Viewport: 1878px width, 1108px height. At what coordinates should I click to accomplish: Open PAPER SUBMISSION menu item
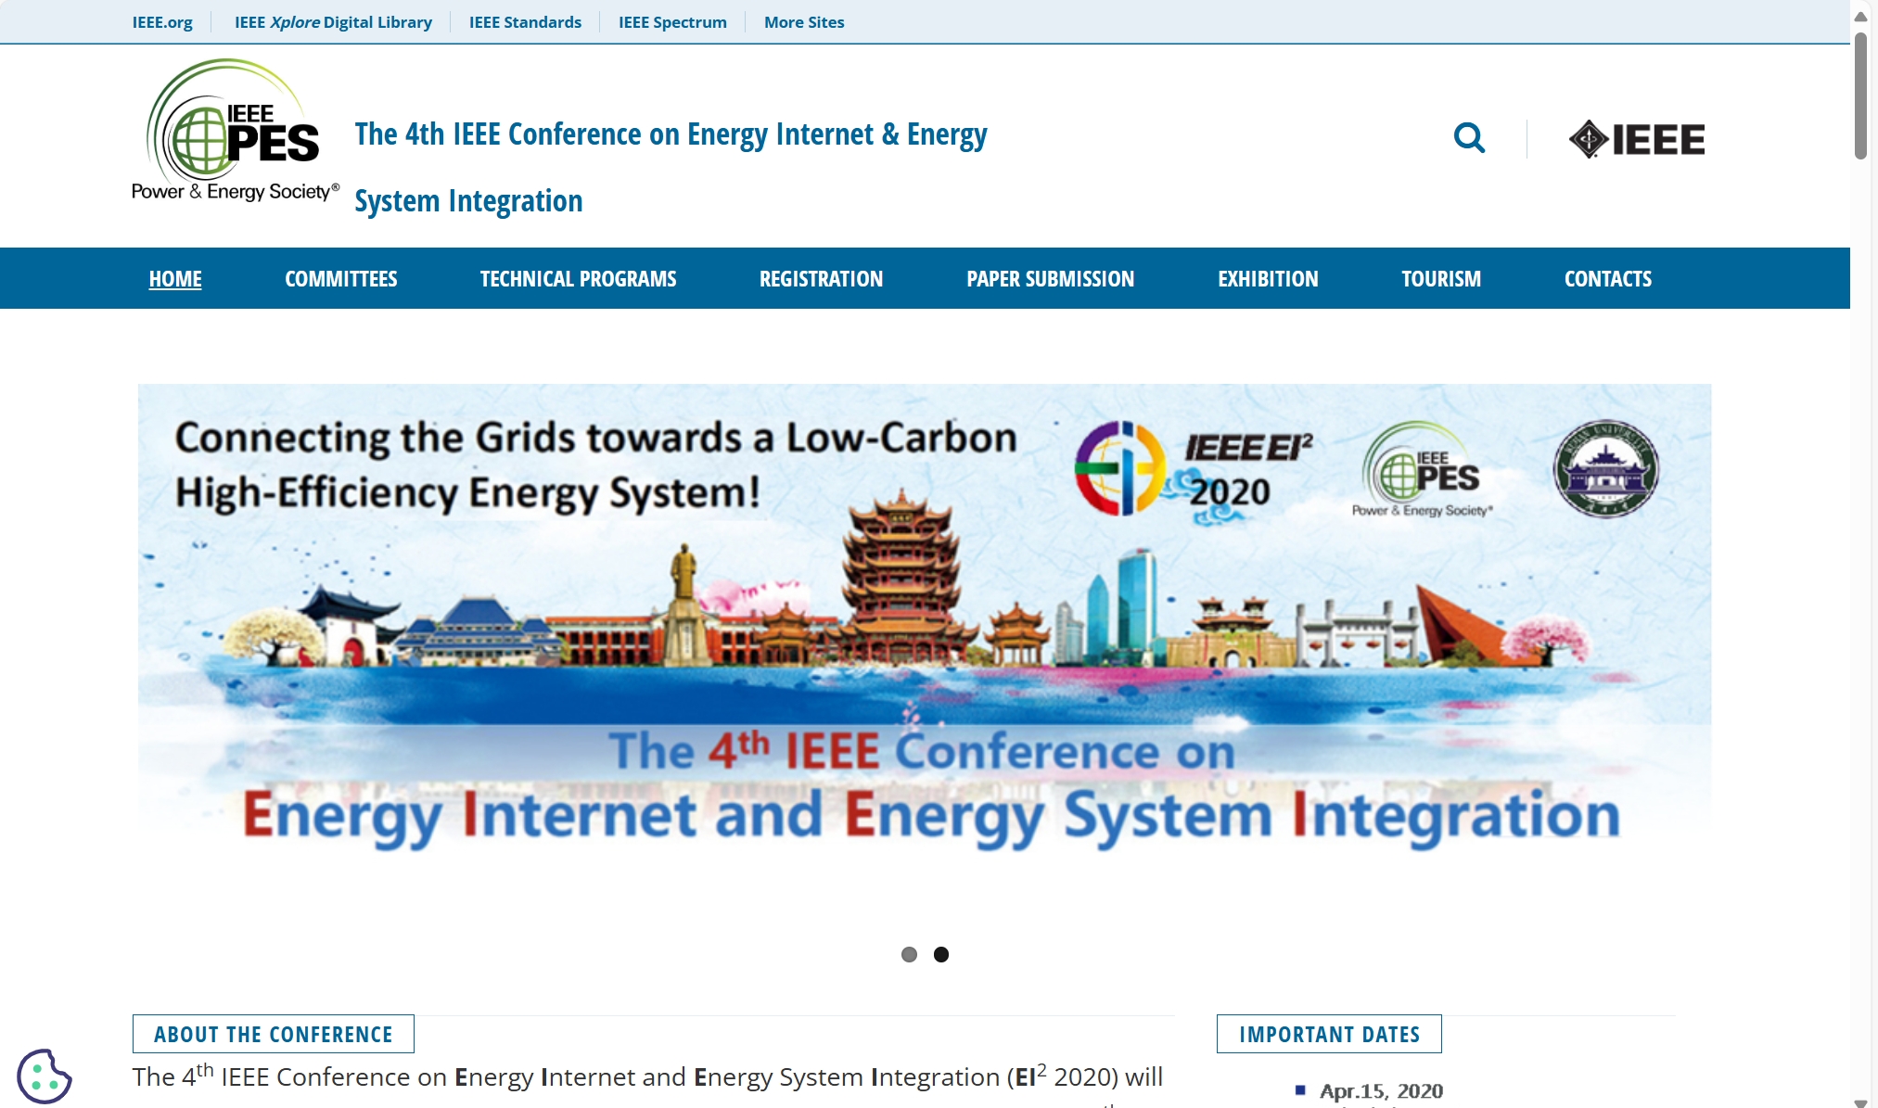(x=1050, y=278)
